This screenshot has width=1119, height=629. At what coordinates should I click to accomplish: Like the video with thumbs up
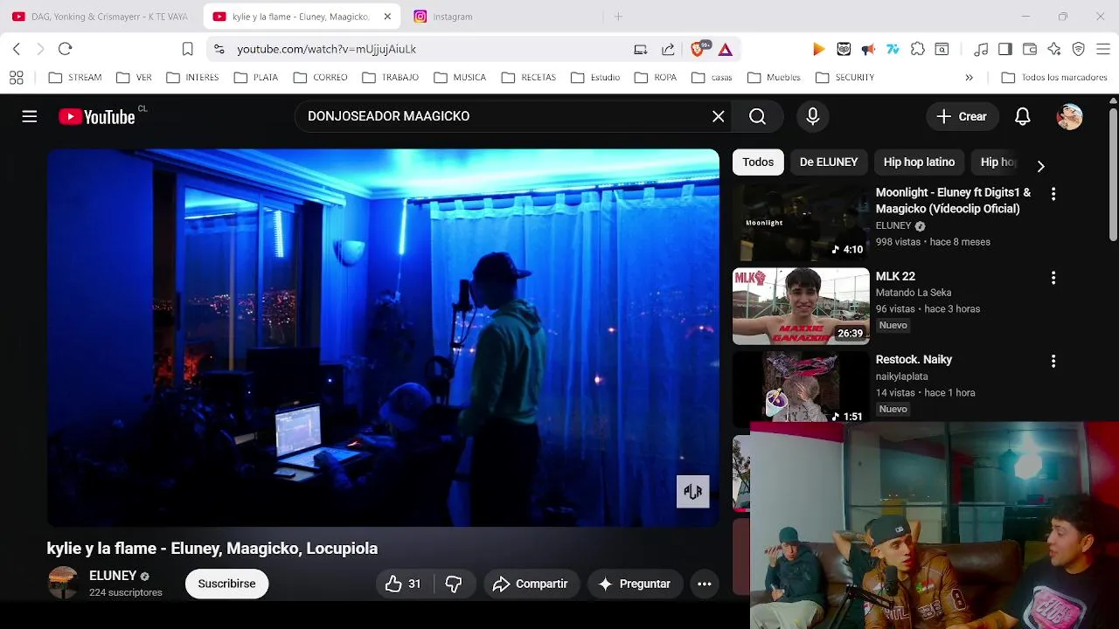[403, 584]
